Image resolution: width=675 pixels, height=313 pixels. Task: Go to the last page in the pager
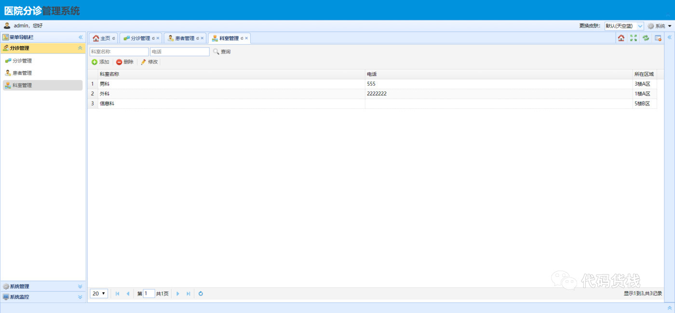point(189,293)
